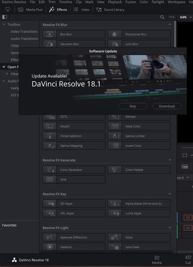
Task: Click the Flicker Addition effect icon
Action: click(49, 136)
